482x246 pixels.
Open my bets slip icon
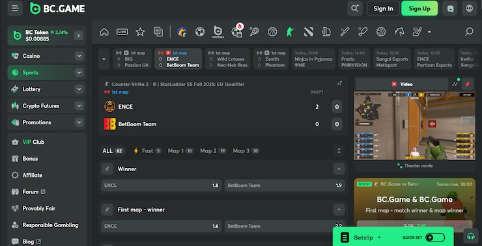coord(158,32)
